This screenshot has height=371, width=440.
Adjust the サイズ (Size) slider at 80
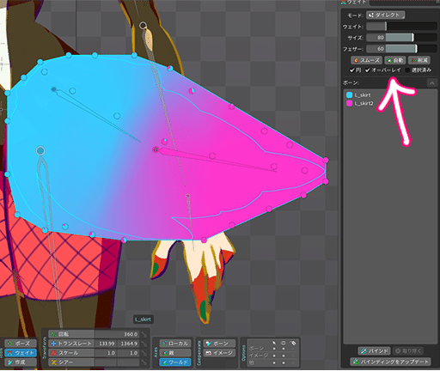click(401, 38)
